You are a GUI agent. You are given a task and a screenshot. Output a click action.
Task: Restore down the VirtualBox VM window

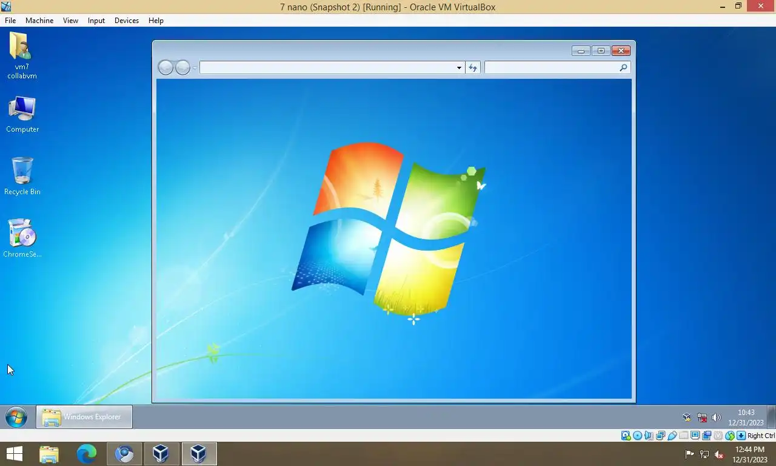tap(738, 7)
